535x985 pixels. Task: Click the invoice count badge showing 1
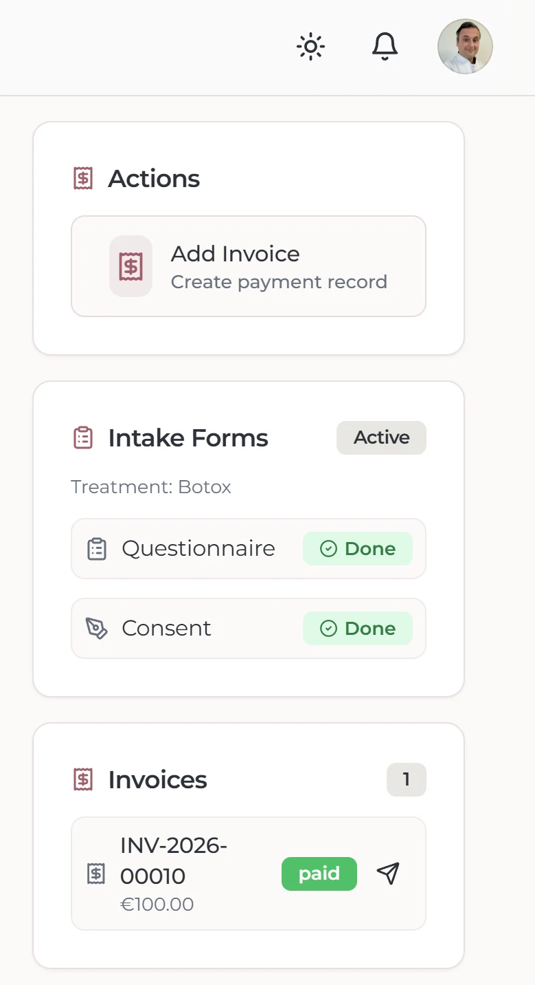(407, 779)
